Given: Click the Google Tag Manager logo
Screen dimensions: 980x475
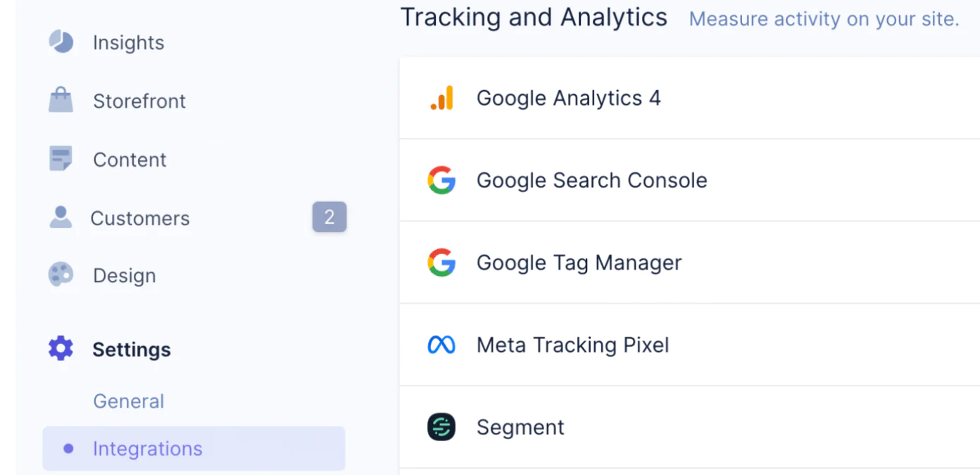Looking at the screenshot, I should (x=441, y=262).
